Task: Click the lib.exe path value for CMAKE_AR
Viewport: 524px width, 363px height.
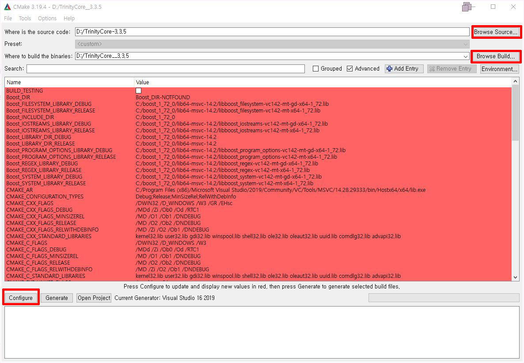Action: click(281, 190)
